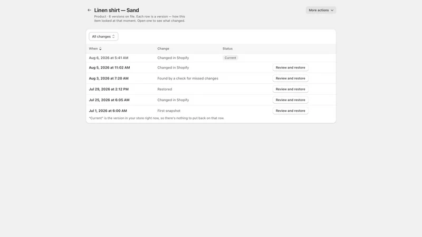Open the Aug 3, 2026 at 7:20 AM row

[211, 78]
